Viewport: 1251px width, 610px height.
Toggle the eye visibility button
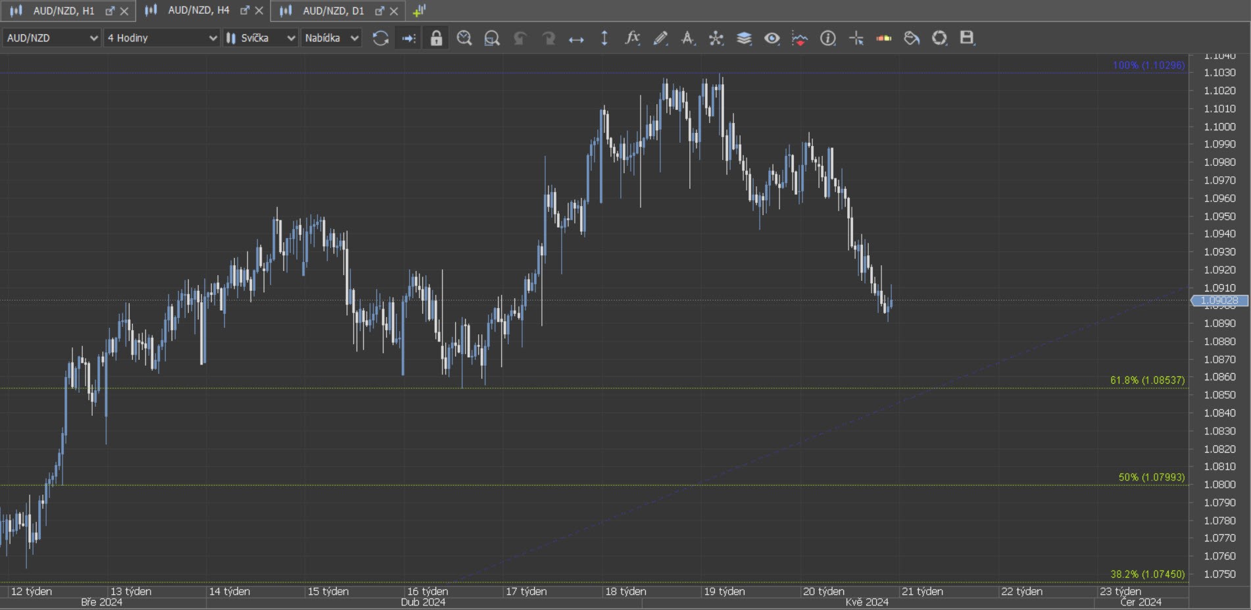click(x=772, y=38)
